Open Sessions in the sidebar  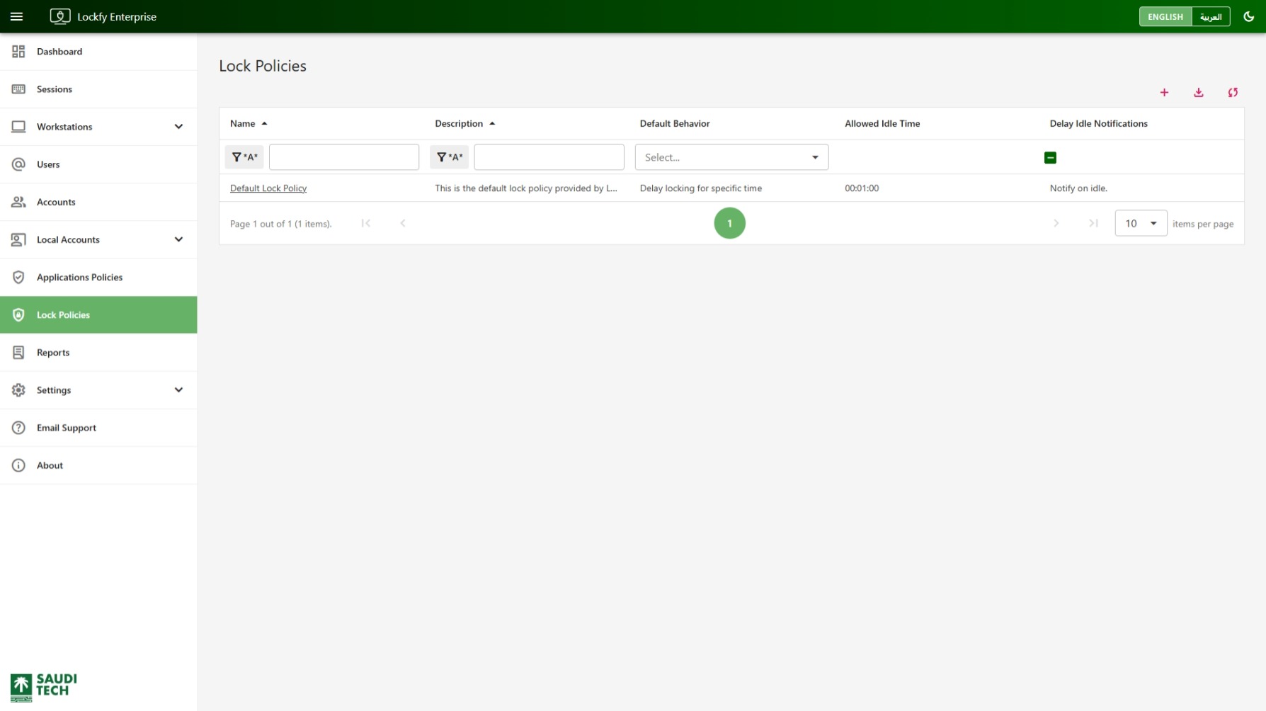click(98, 89)
